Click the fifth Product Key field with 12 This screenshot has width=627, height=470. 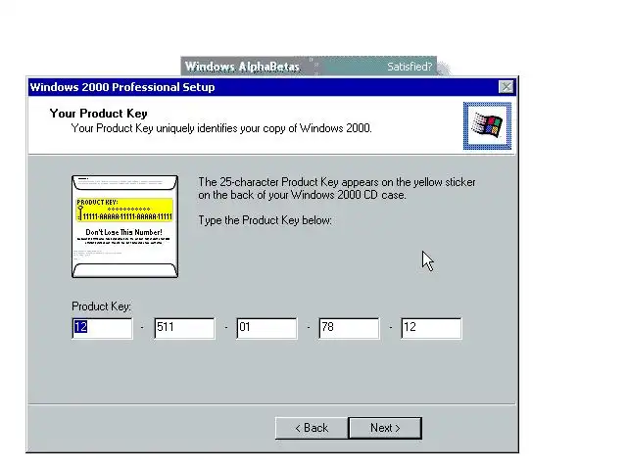(431, 328)
